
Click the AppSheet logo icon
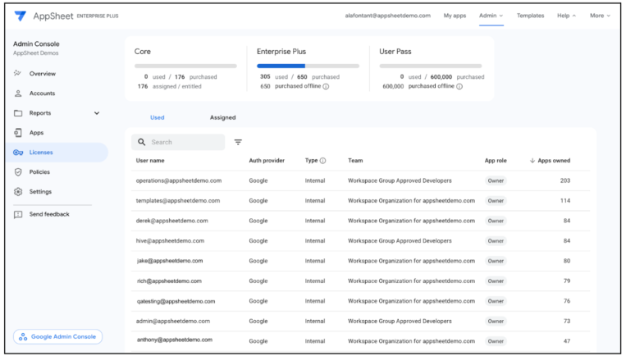(x=20, y=16)
